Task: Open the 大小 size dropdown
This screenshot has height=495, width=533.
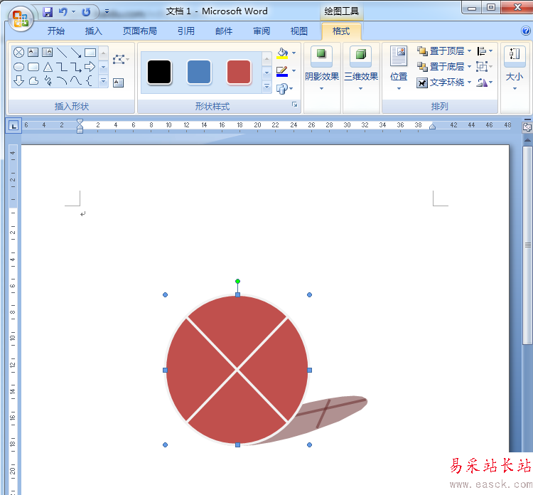Action: (x=515, y=68)
